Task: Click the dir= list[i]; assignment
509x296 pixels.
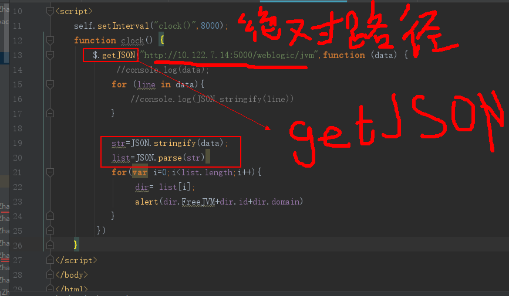Action: pos(165,188)
